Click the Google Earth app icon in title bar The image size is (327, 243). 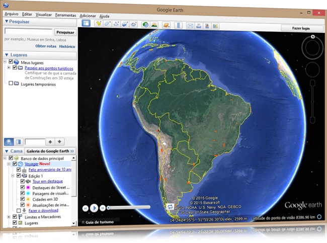pyautogui.click(x=6, y=5)
